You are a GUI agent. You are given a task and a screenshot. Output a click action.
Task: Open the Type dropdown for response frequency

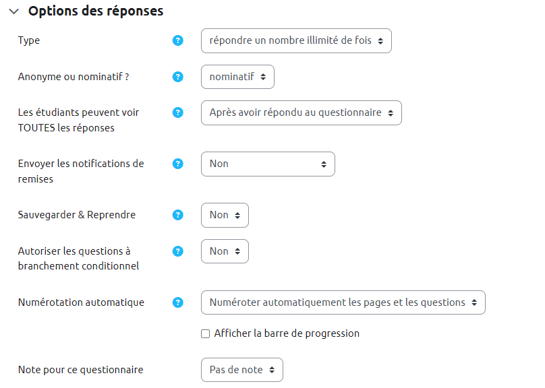296,41
